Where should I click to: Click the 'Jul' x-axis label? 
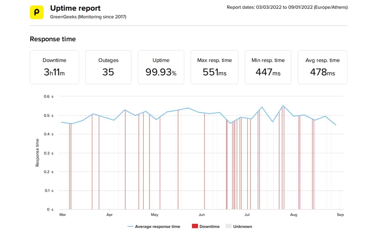coord(247,215)
